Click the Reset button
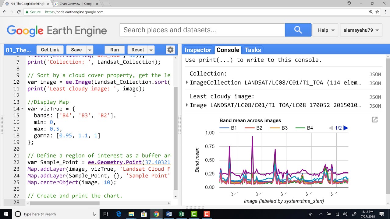This screenshot has height=219, width=390. [137, 50]
